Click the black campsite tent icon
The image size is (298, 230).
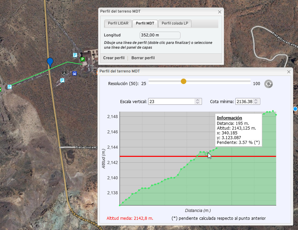64,73
